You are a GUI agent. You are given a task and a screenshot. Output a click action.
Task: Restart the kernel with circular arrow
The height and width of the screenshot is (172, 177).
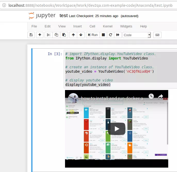pos(110,35)
